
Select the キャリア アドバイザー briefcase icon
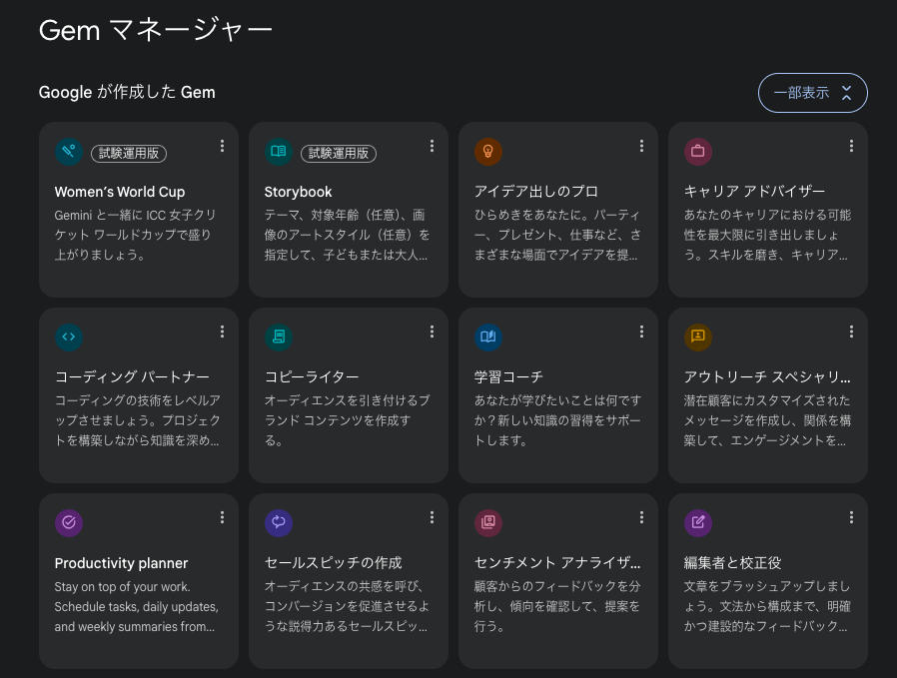tap(698, 153)
